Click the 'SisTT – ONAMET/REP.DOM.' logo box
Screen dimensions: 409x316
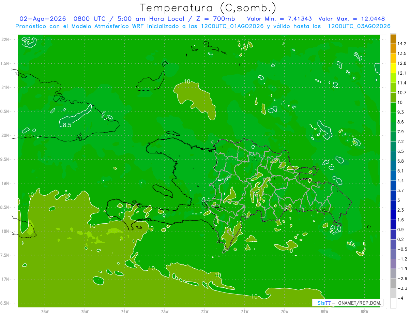(347, 303)
